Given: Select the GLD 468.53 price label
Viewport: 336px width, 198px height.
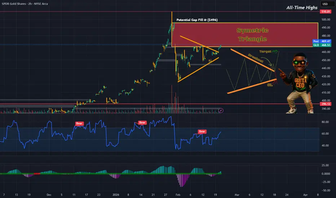Looking at the screenshot, I should [322, 45].
